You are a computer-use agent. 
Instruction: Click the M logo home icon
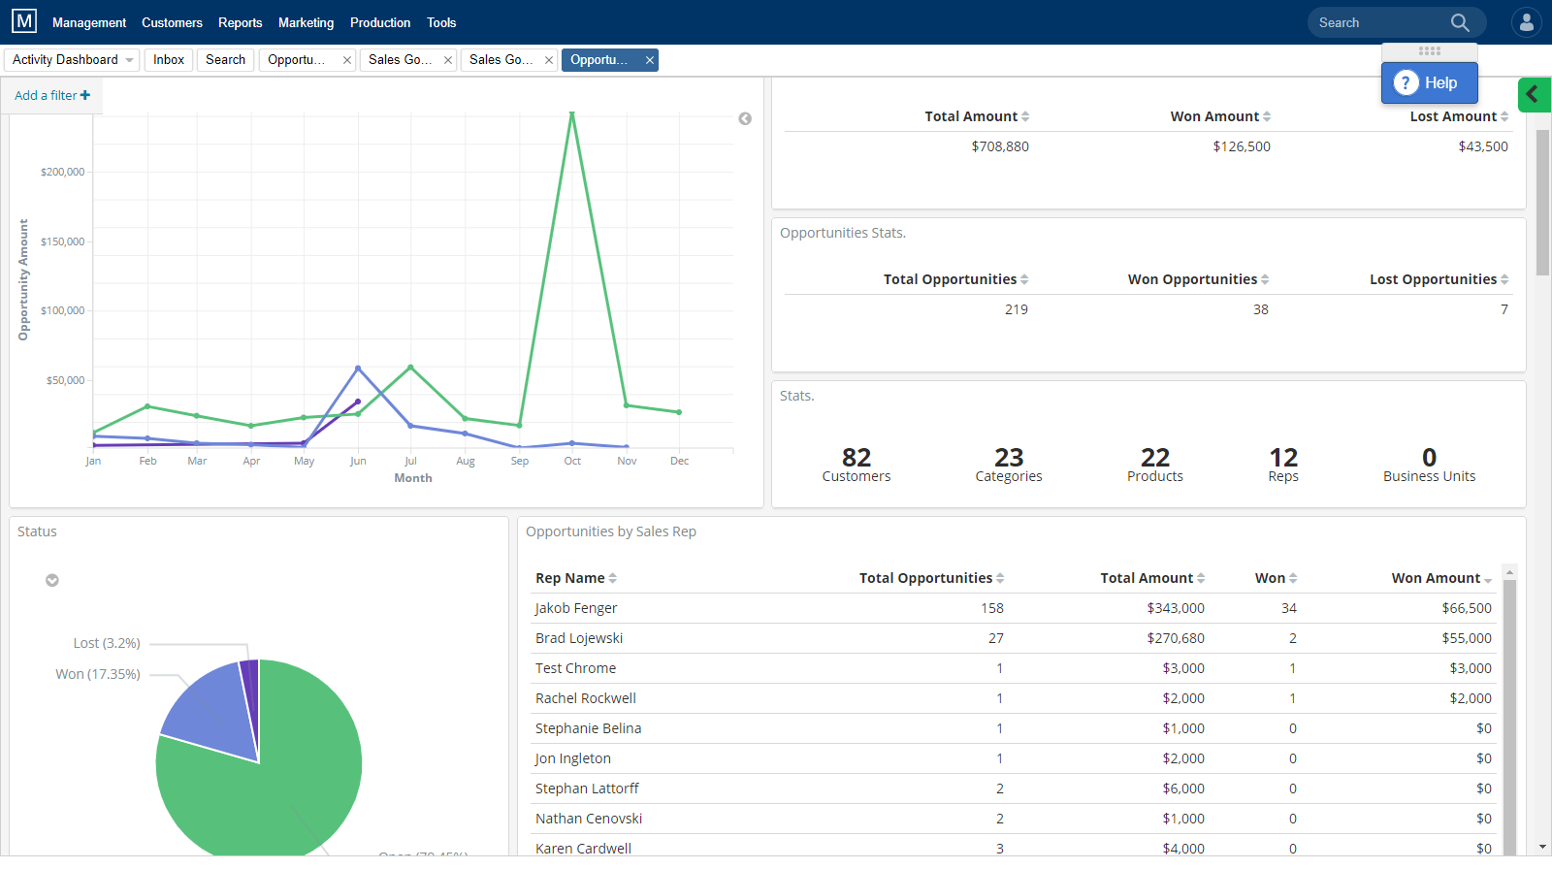click(x=24, y=21)
